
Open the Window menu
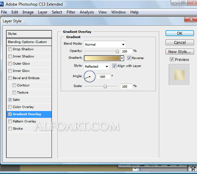[119, 12]
